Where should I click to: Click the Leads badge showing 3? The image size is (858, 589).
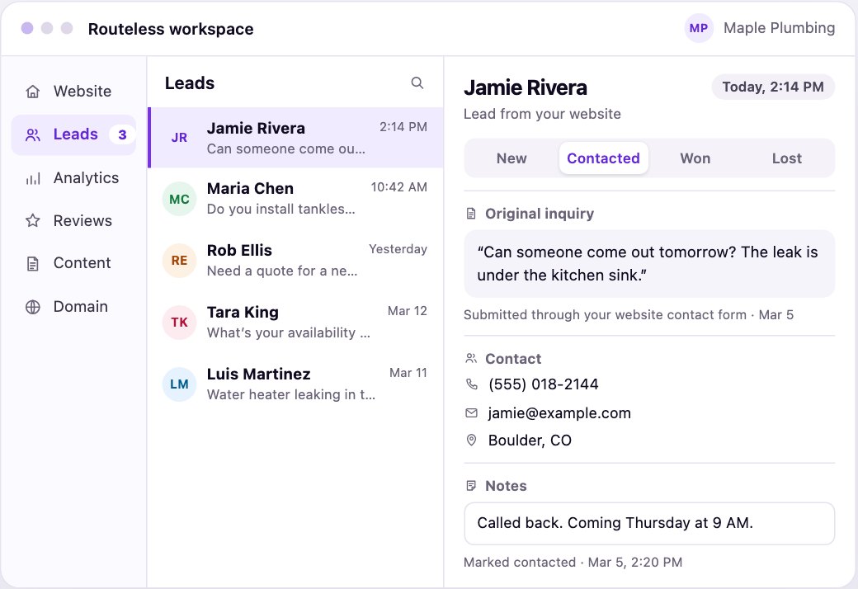coord(122,134)
